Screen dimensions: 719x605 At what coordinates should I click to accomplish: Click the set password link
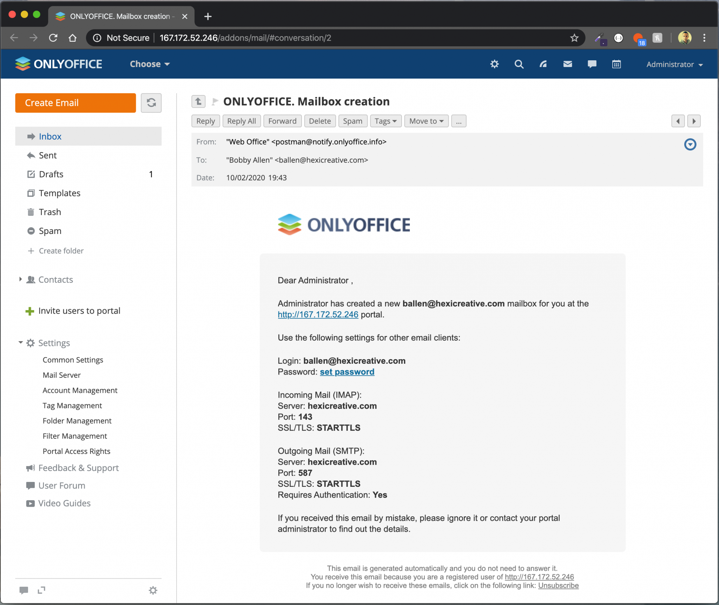click(x=347, y=372)
